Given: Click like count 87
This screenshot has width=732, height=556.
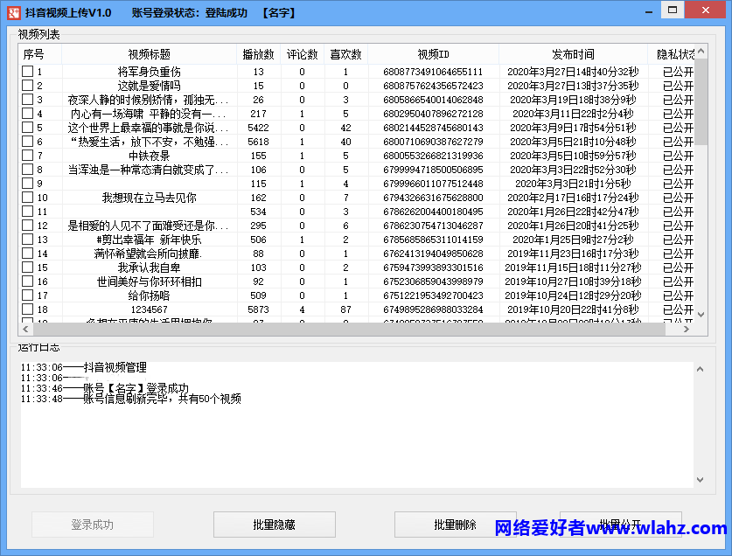Looking at the screenshot, I should [346, 309].
